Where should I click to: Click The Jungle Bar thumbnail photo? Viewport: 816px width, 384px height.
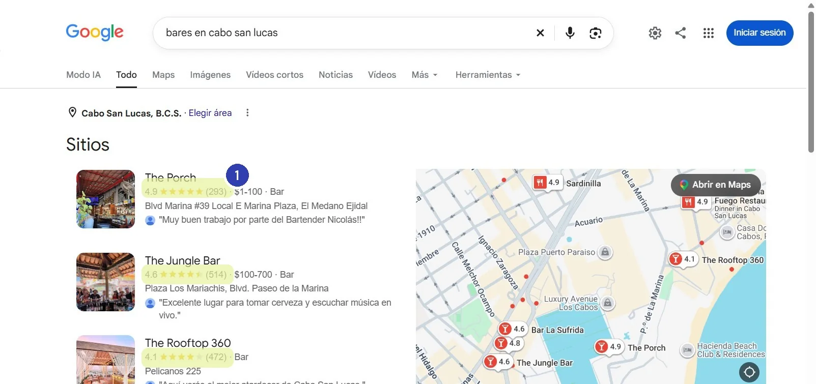point(105,282)
